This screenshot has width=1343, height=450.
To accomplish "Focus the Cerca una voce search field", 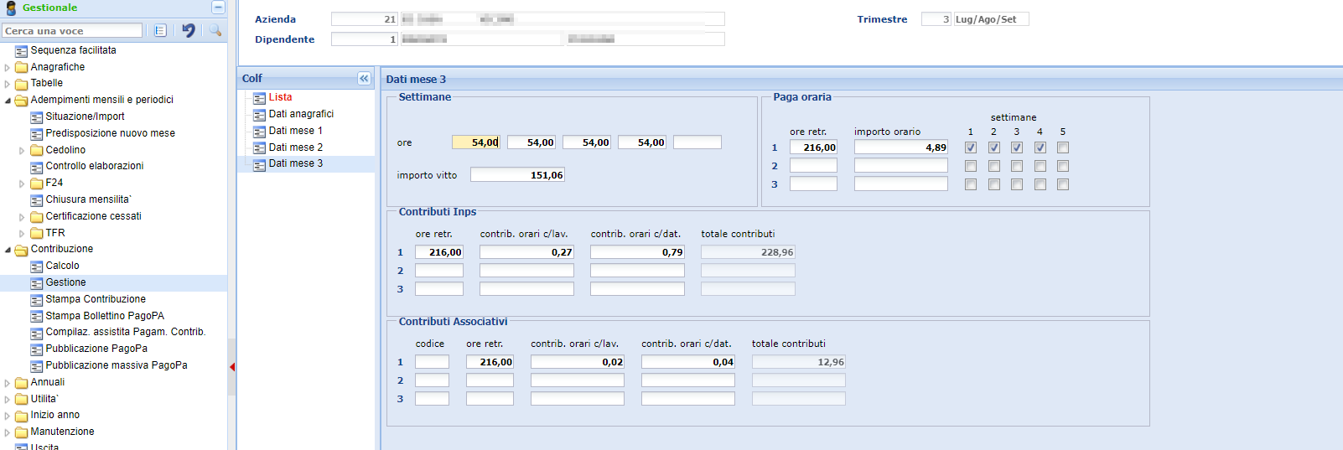I will click(x=72, y=31).
